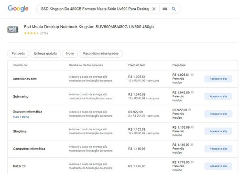
Task: Click info icon next to R$ 1.116,90 total
Action: [x=192, y=144]
